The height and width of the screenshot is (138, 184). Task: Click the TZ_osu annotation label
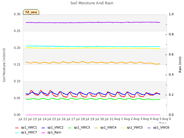coord(31,12)
